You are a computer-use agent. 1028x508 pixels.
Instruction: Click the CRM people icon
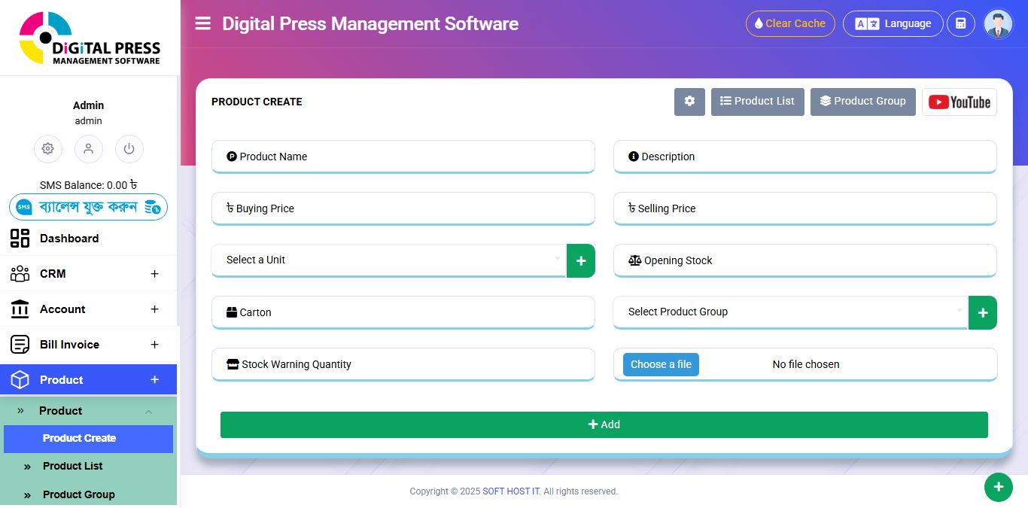[x=20, y=274]
